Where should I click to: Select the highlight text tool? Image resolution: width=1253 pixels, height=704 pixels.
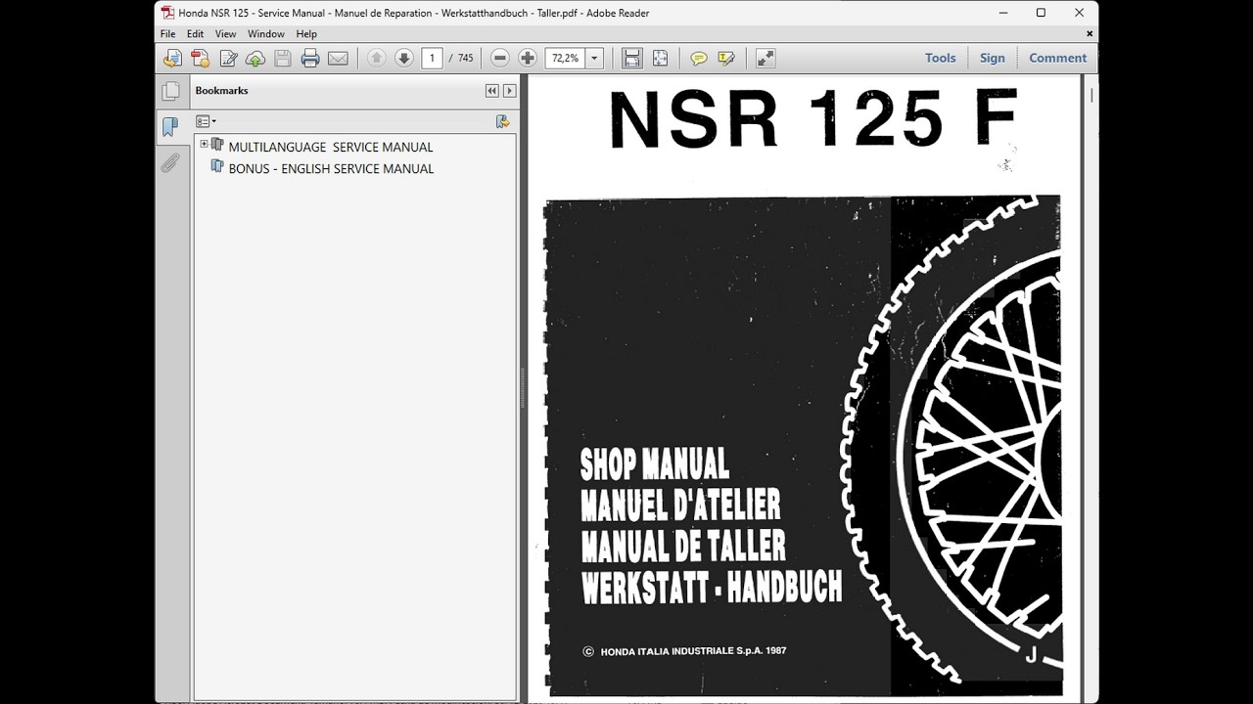pos(726,59)
